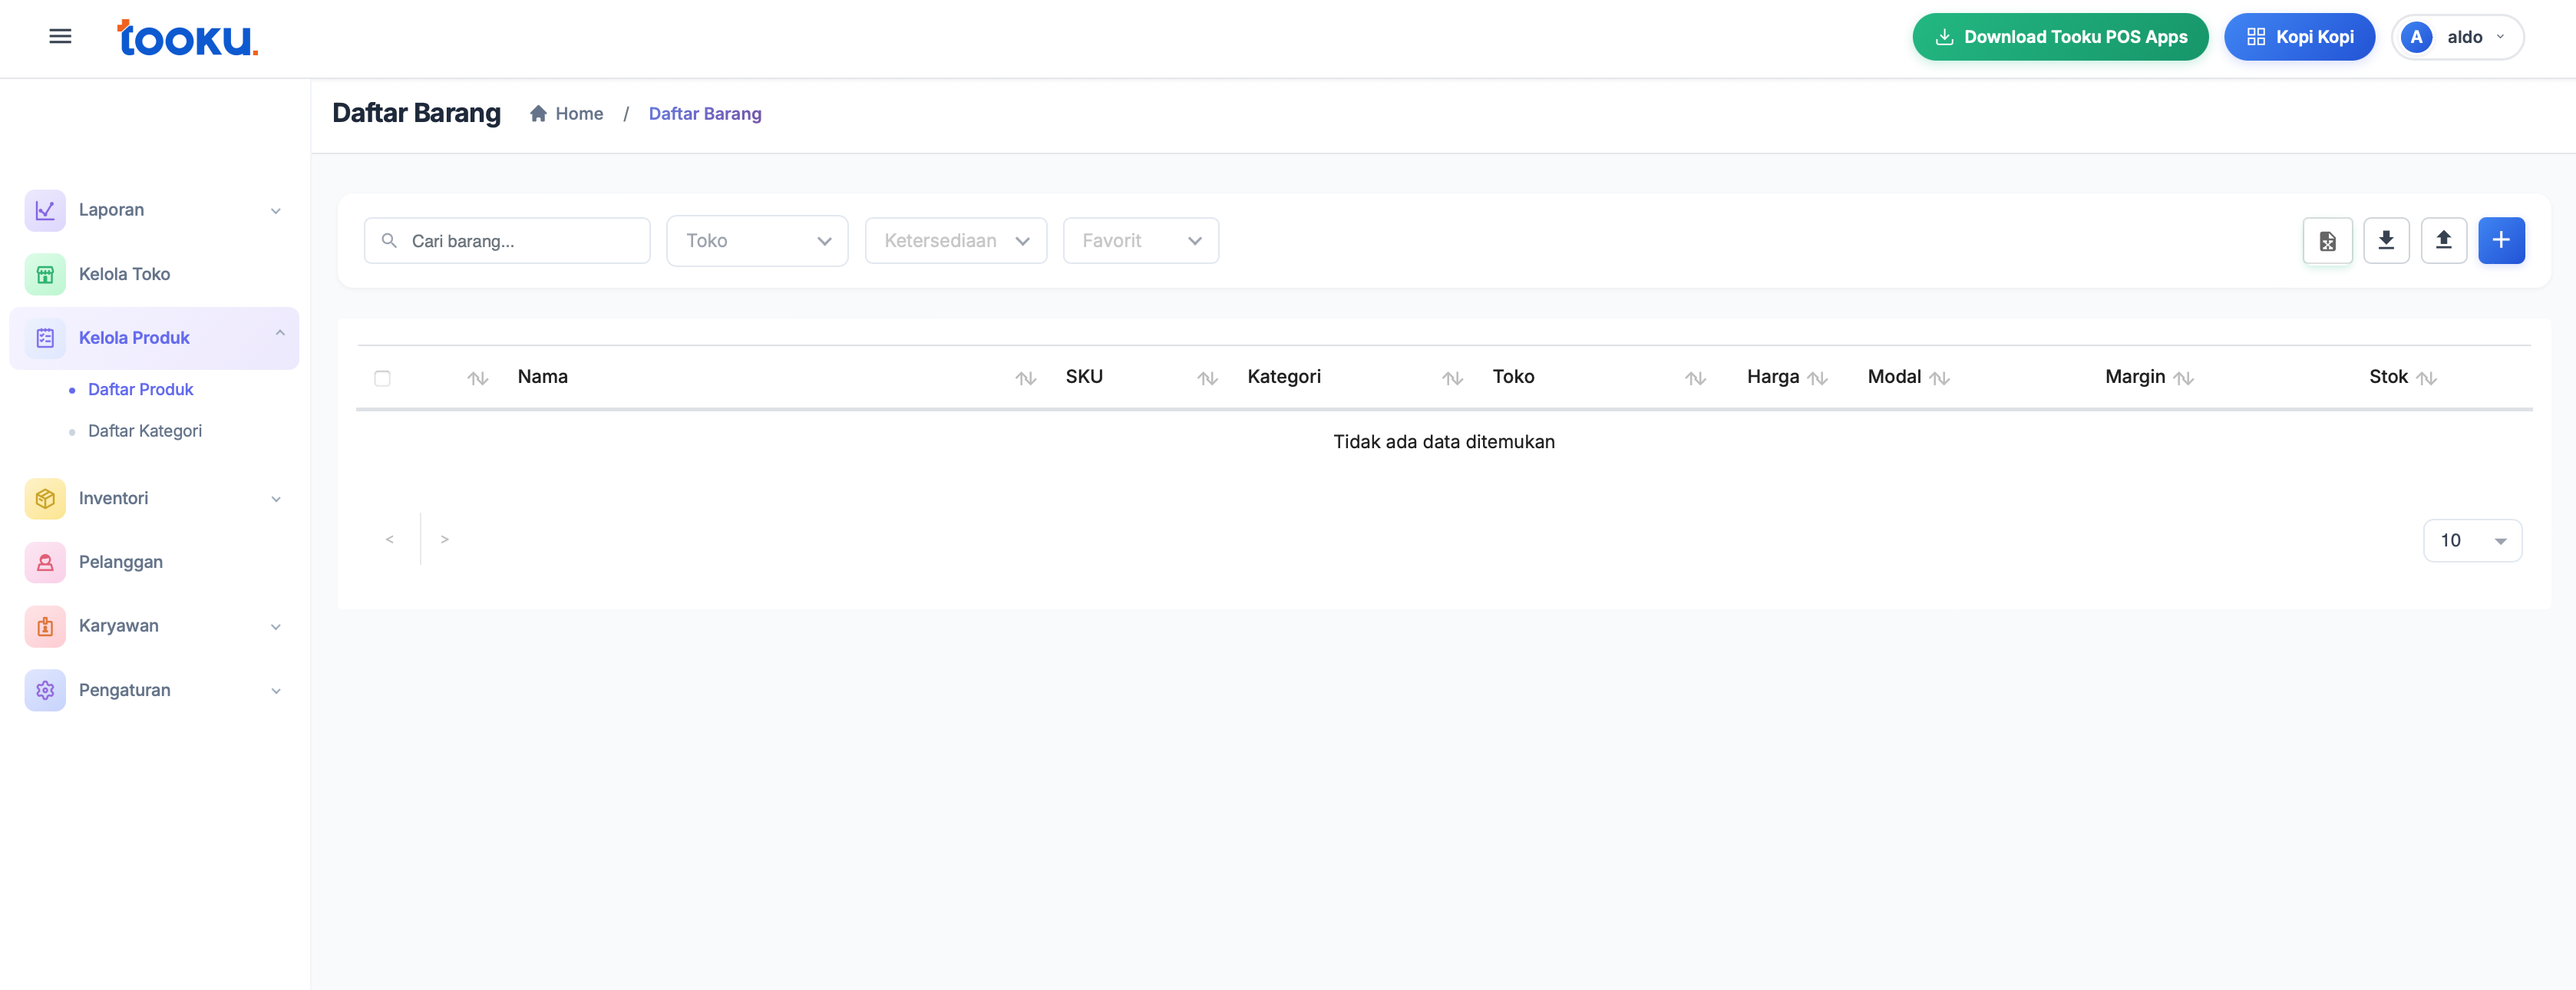Open the Toko filter dropdown
This screenshot has height=990, width=2576.
tap(757, 241)
